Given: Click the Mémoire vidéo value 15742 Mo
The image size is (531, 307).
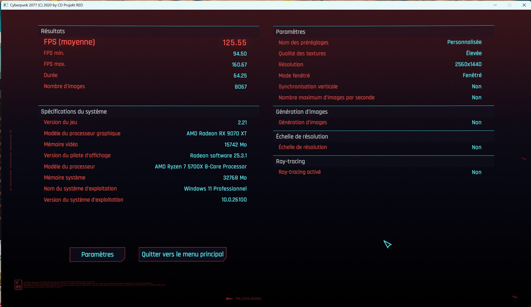Looking at the screenshot, I should [235, 144].
